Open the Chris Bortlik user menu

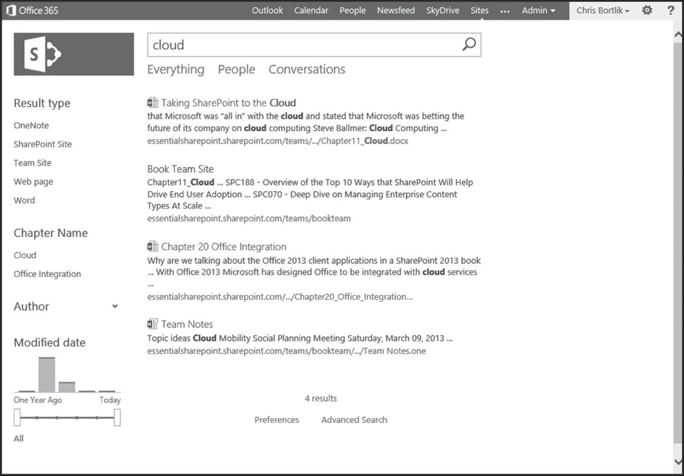pos(603,10)
